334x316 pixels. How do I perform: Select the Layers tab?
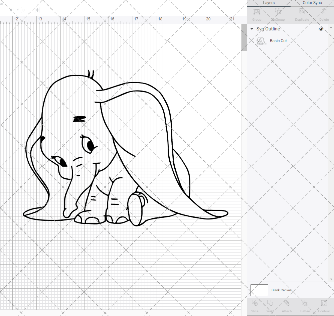269,3
